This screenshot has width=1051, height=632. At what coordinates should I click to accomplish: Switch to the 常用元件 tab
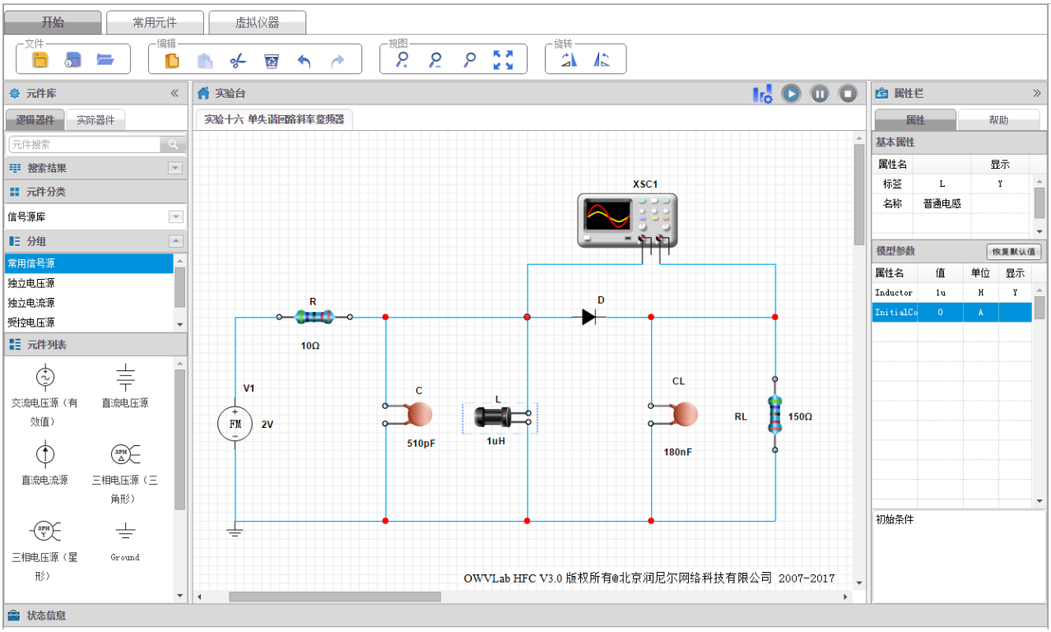[155, 22]
